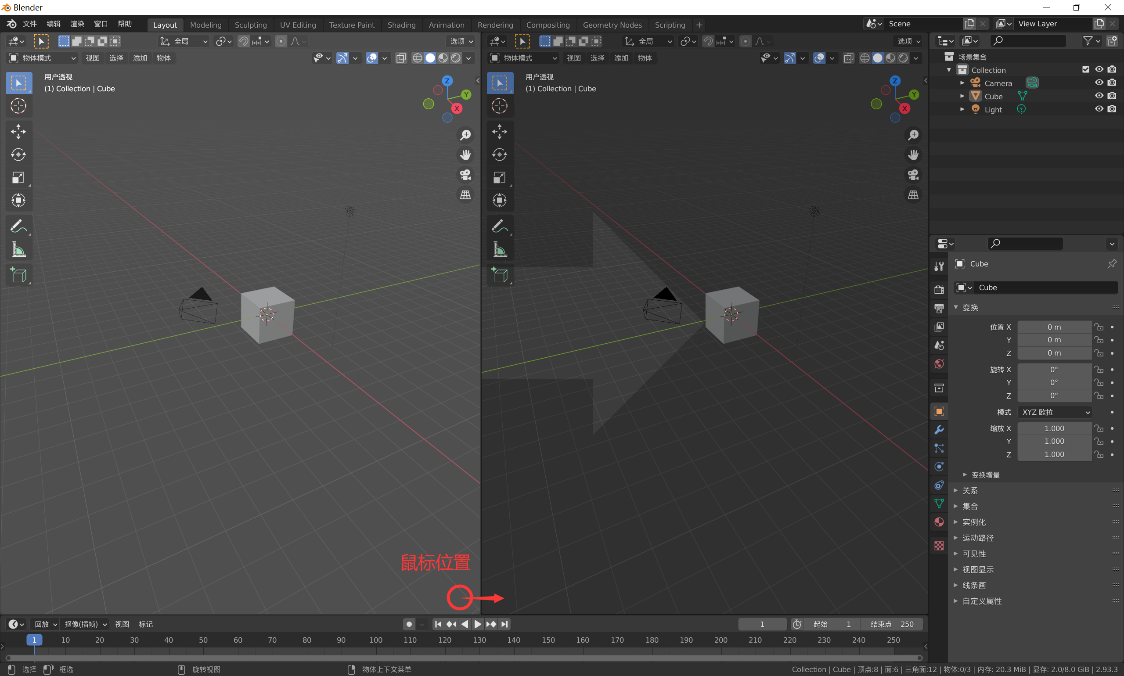Select the Move tool in the left toolbar
The image size is (1124, 676).
[x=19, y=131]
